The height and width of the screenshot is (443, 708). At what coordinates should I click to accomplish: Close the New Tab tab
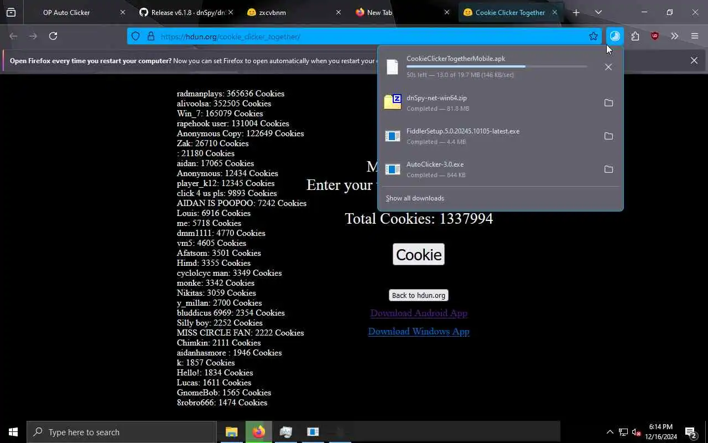tap(447, 12)
